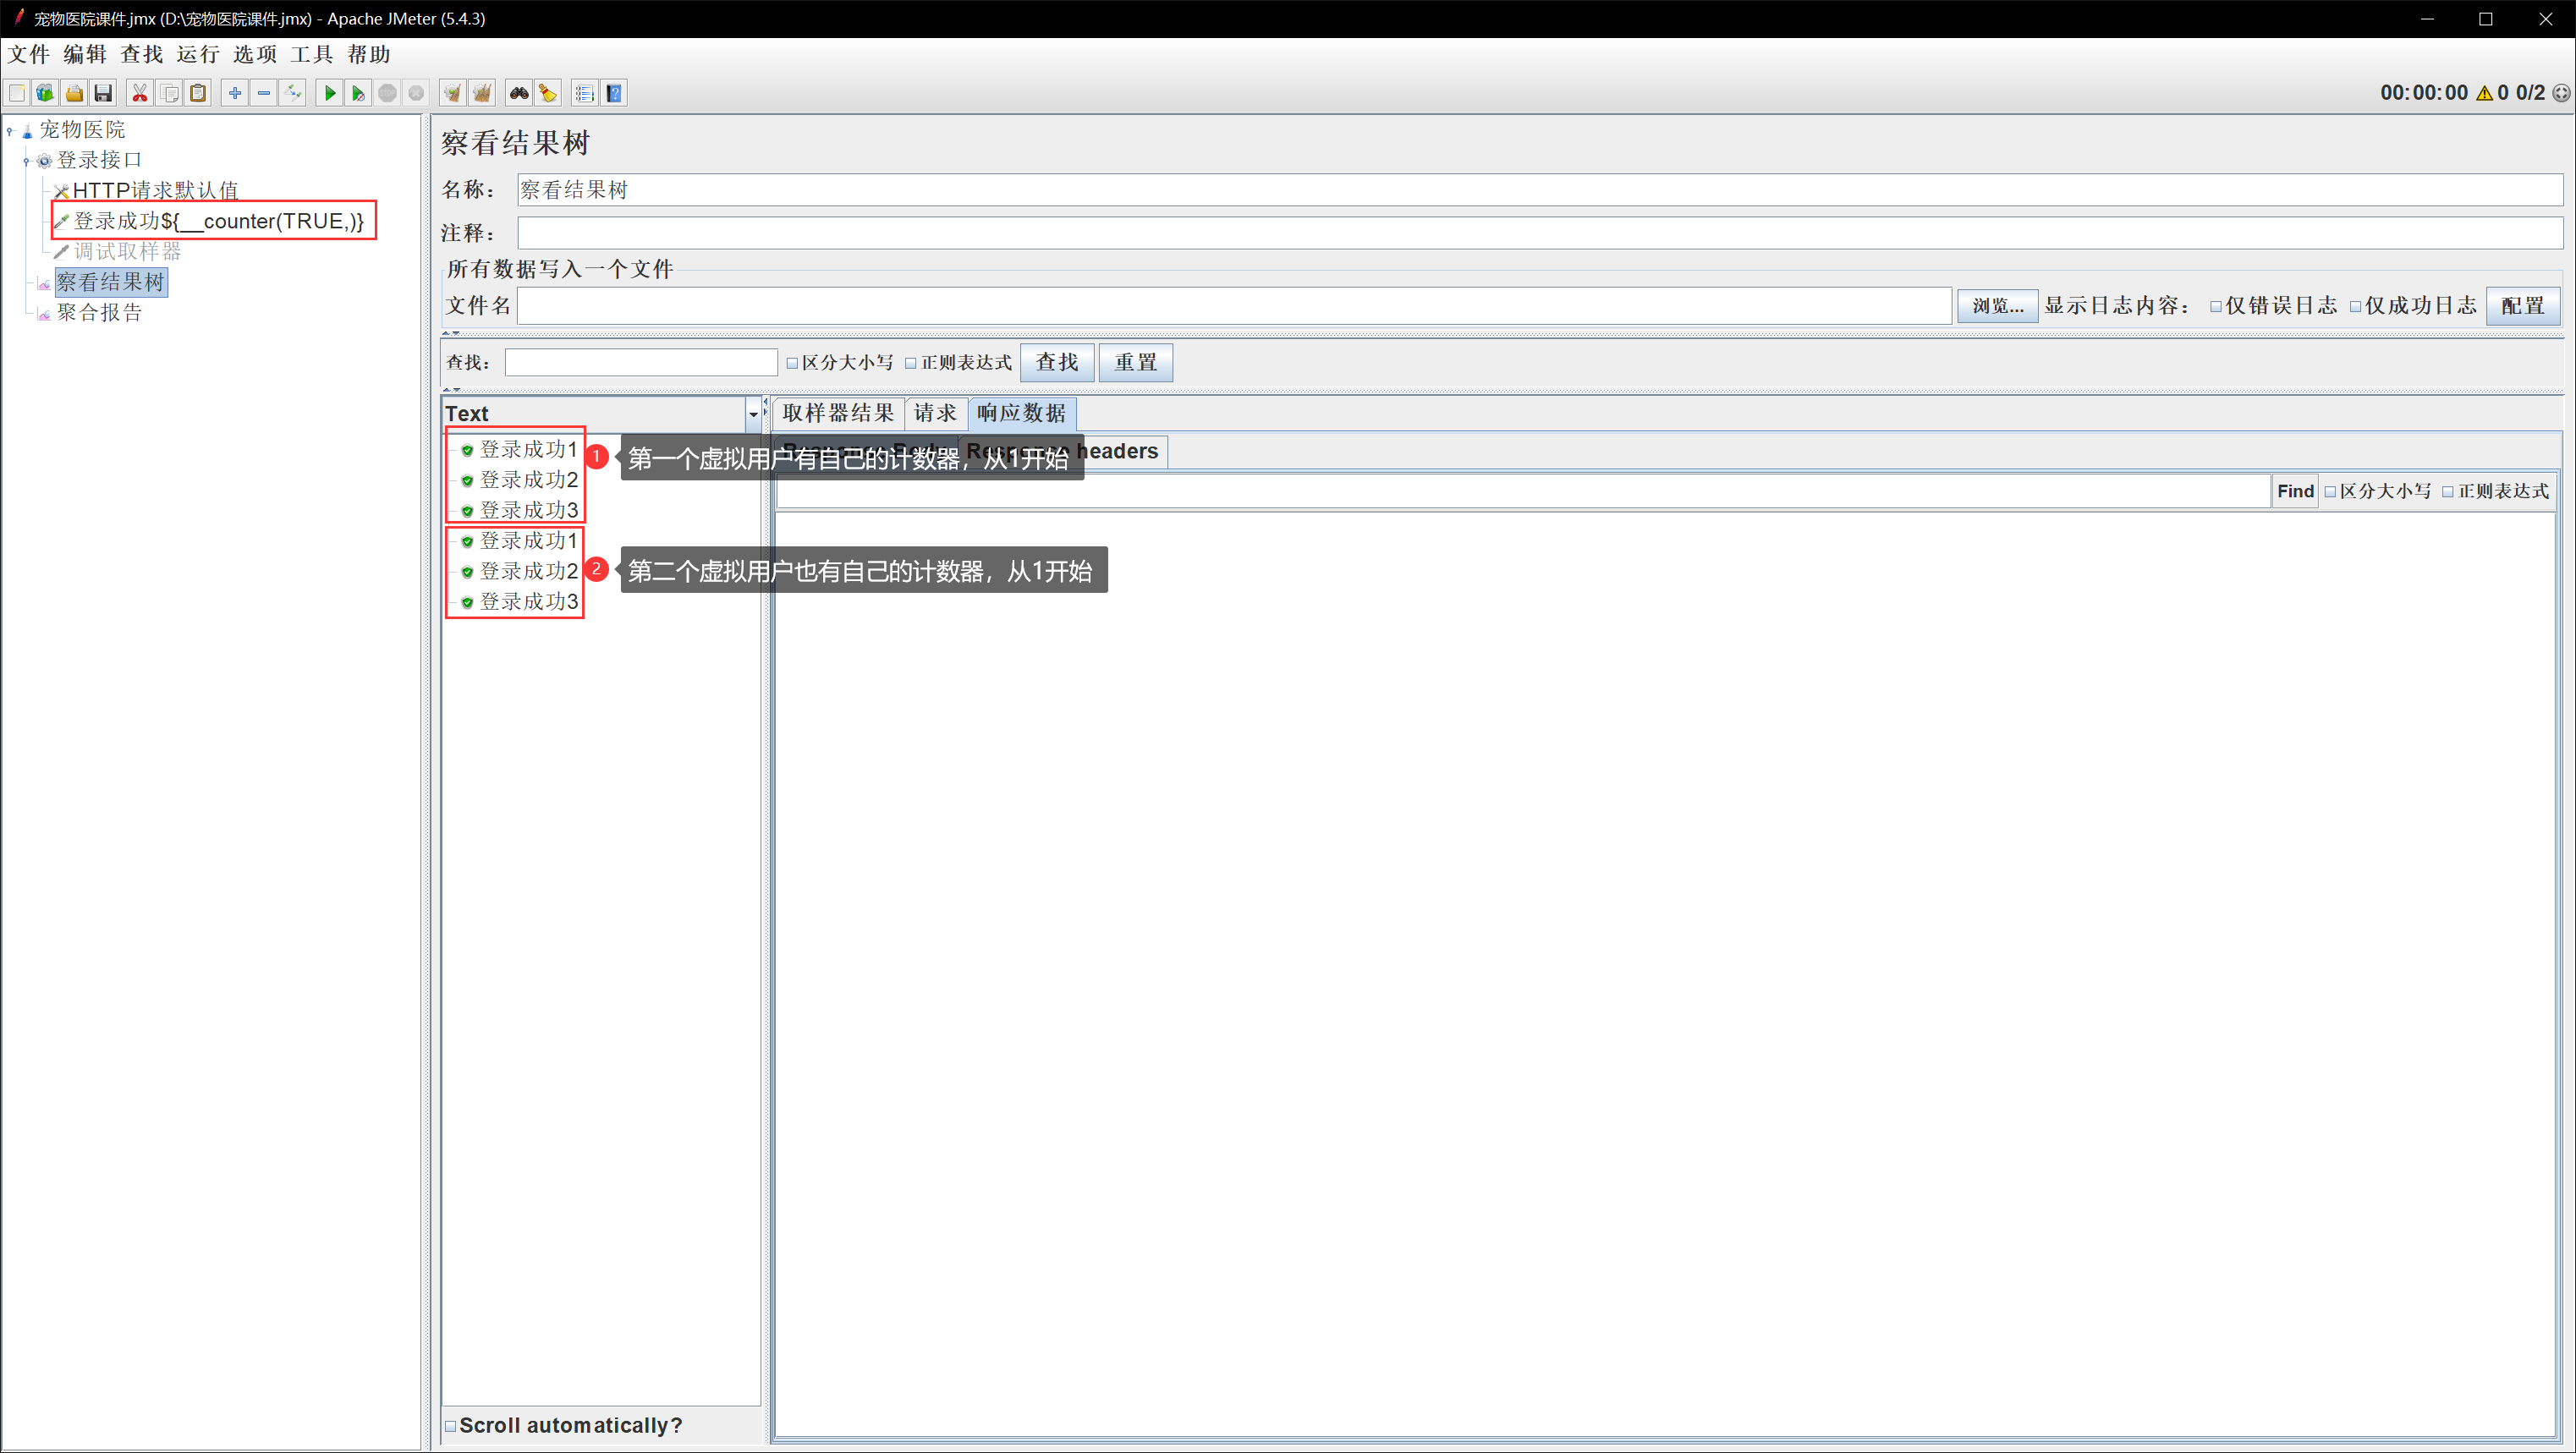Click the Clear All double-broom icon
This screenshot has height=1453, width=2576.
pos(482,93)
